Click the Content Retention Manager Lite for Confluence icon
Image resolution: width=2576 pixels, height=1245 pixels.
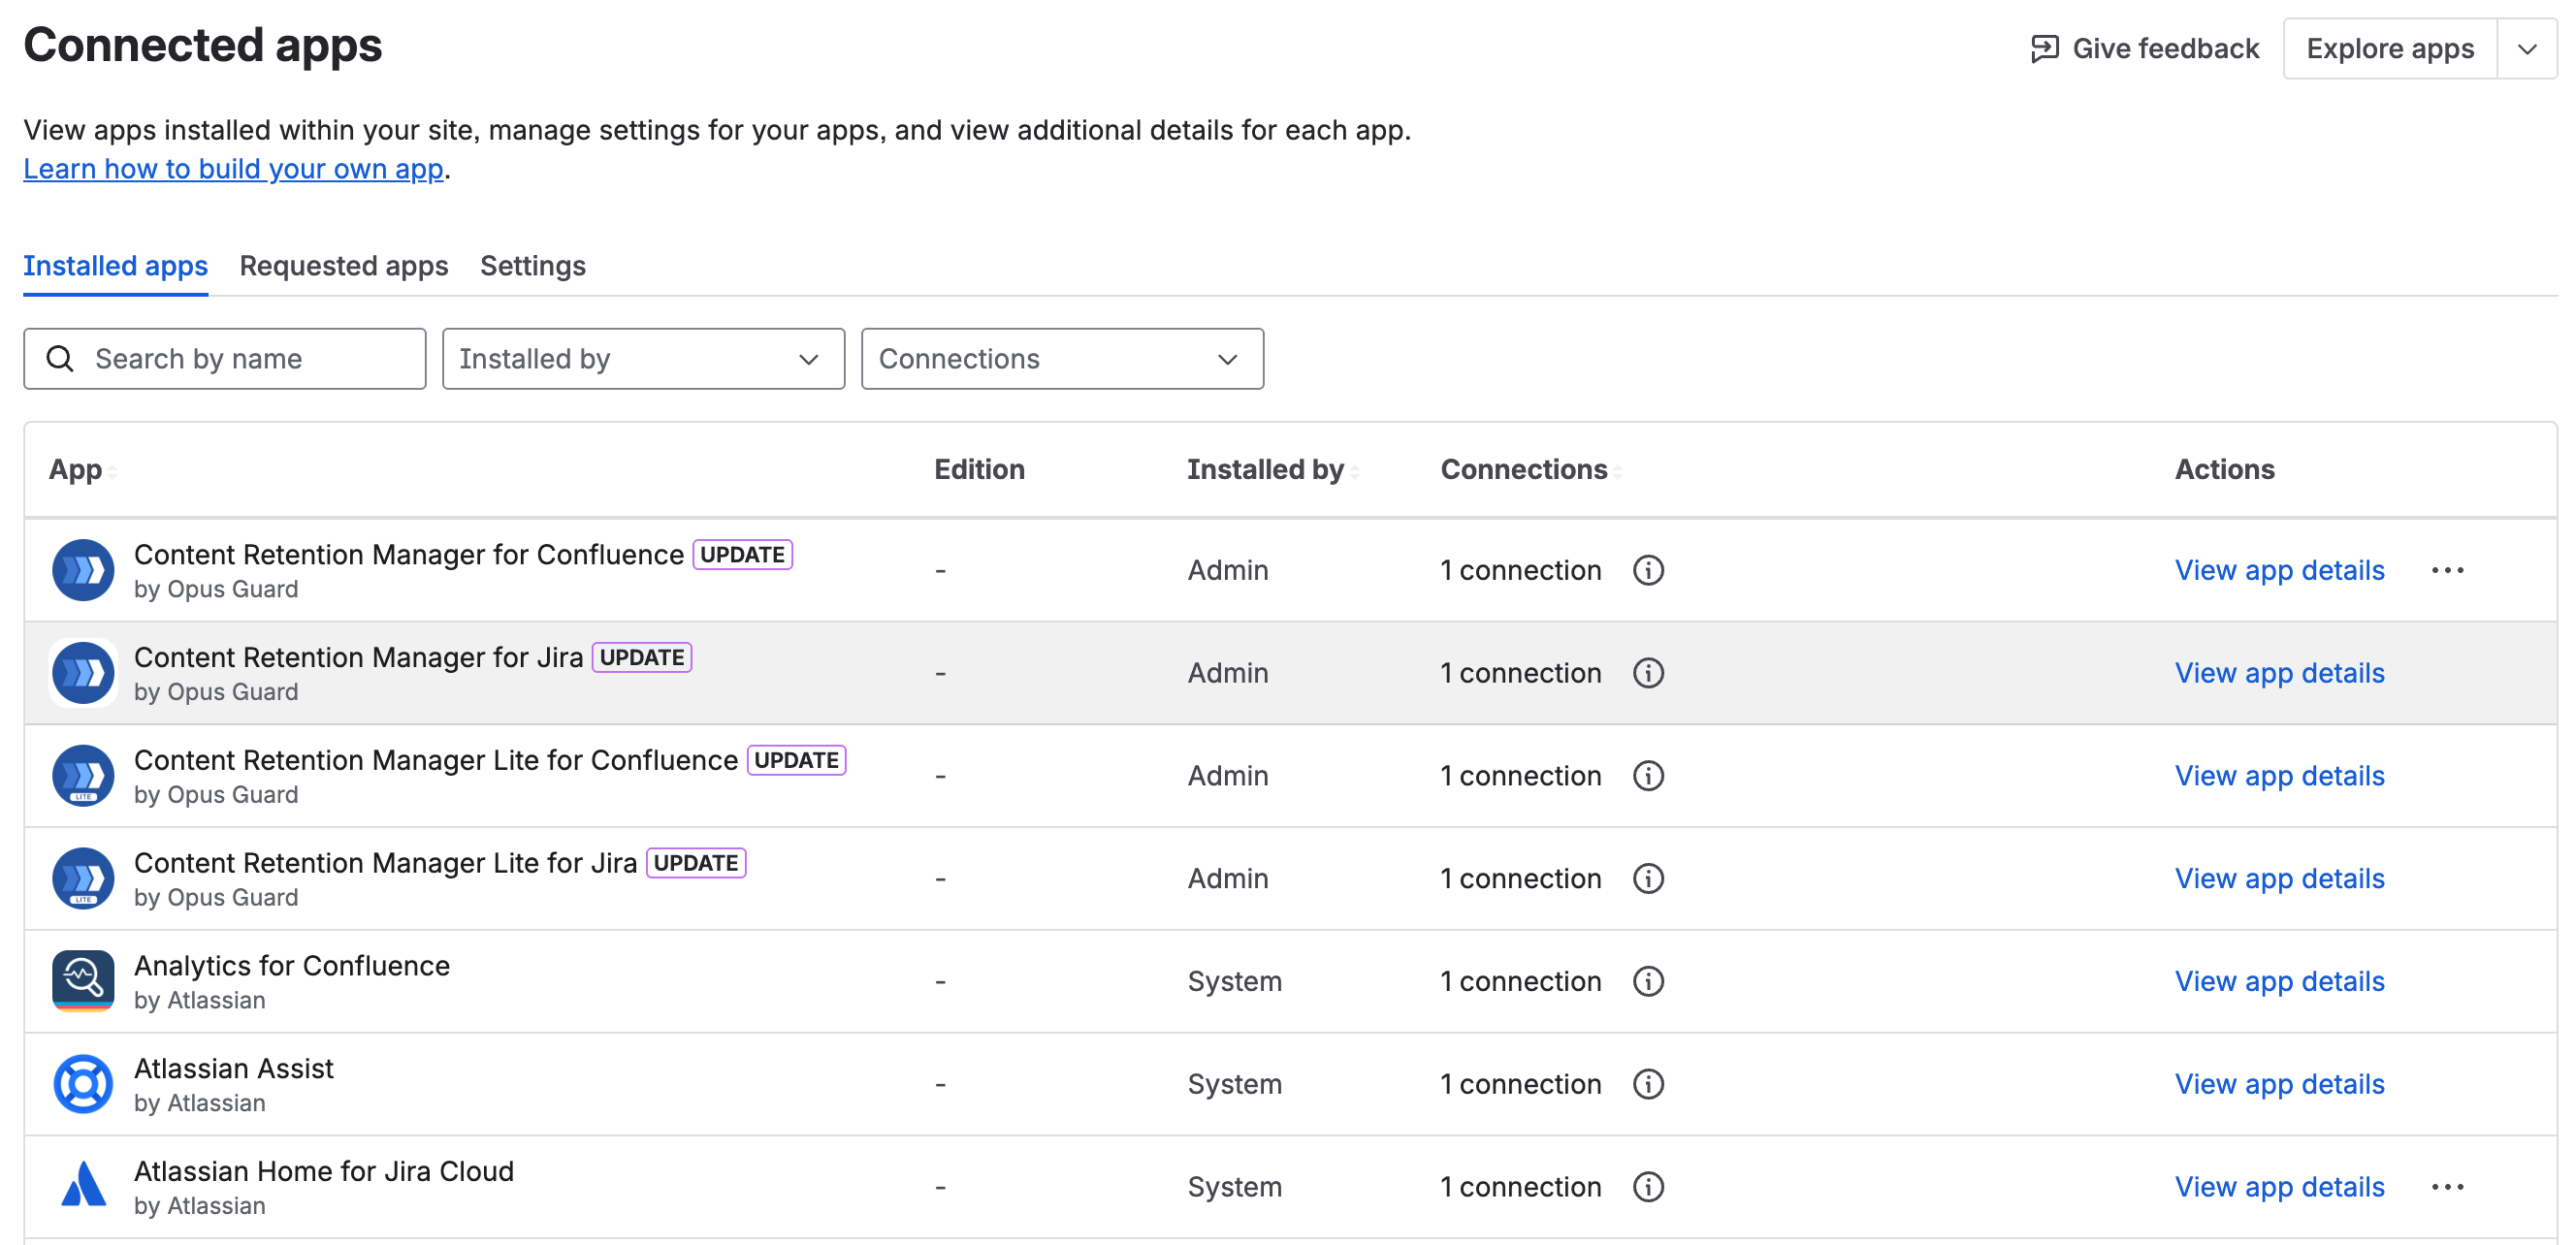click(83, 776)
